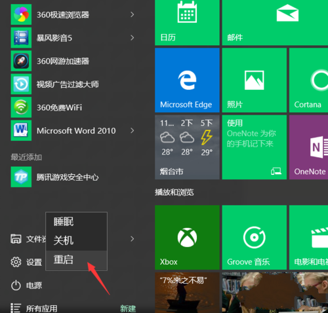Launch the Xbox tile
The height and width of the screenshot is (313, 328).
pyautogui.click(x=187, y=237)
